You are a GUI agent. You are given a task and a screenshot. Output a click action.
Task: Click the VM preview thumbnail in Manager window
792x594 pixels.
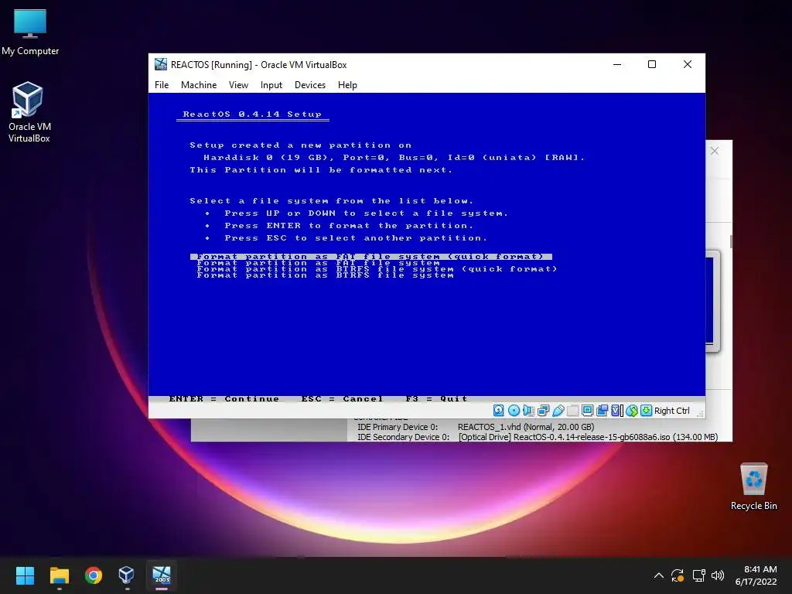(x=712, y=301)
